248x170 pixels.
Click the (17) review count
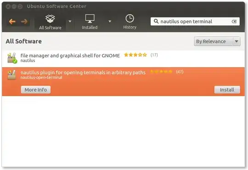click(x=154, y=55)
